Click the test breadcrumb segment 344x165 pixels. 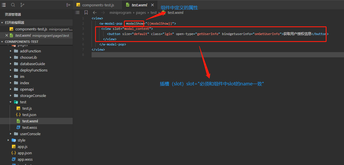154,13
